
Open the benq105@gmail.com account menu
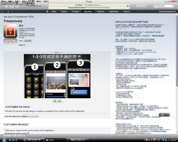coord(167,11)
